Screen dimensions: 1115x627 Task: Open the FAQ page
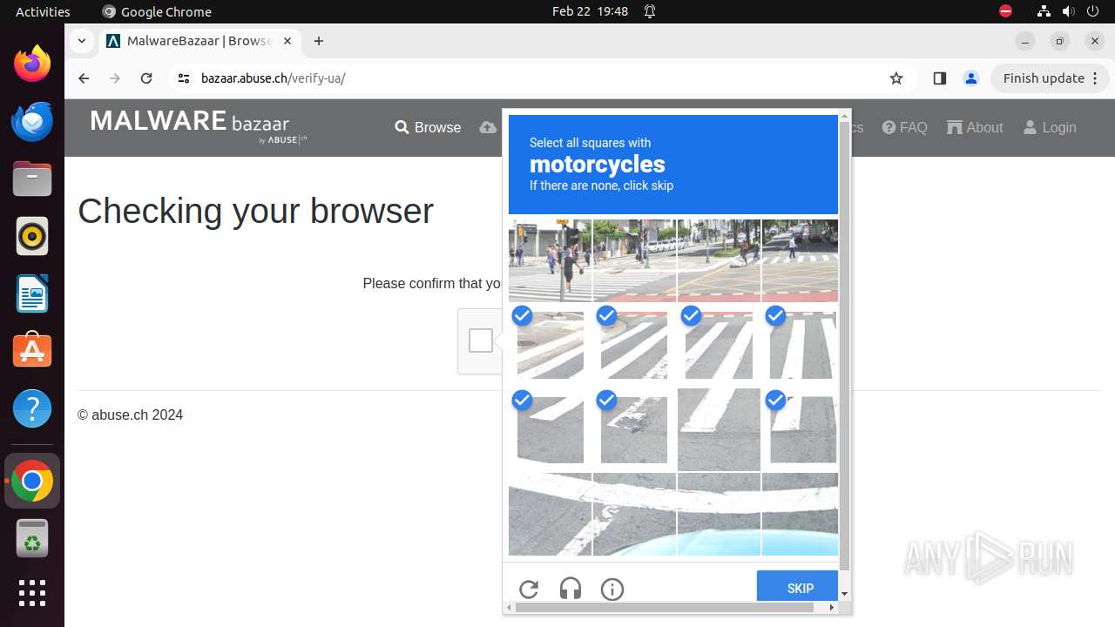(x=904, y=127)
